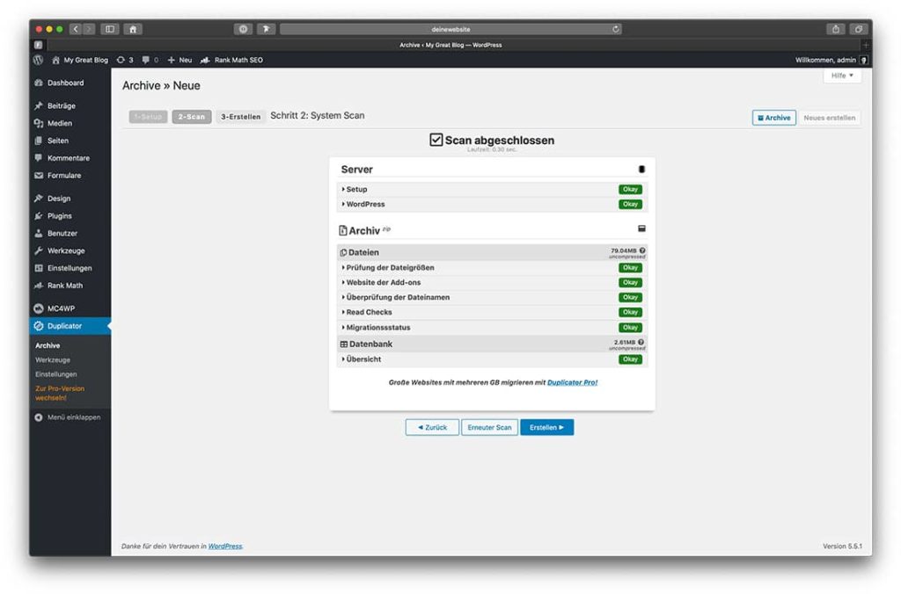Expand the WordPress server row
Viewport: 901px width, 594px height.
492,205
